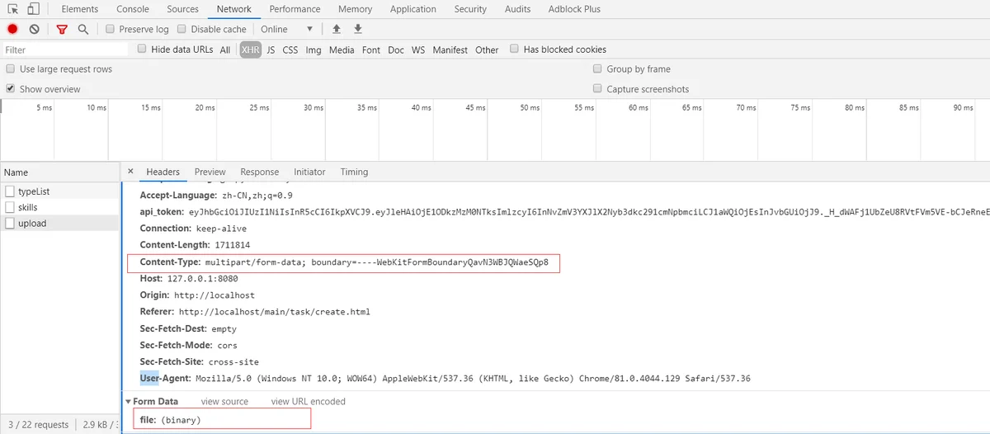Click the file (binary) form entry
The width and height of the screenshot is (990, 434).
pos(171,420)
